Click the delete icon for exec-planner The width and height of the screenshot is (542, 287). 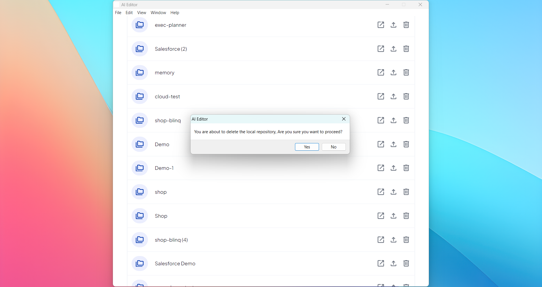pyautogui.click(x=406, y=25)
